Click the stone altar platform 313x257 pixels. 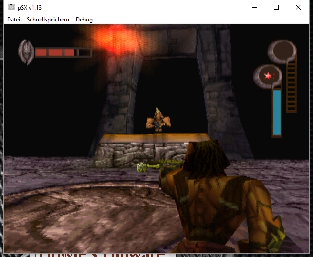click(x=152, y=150)
